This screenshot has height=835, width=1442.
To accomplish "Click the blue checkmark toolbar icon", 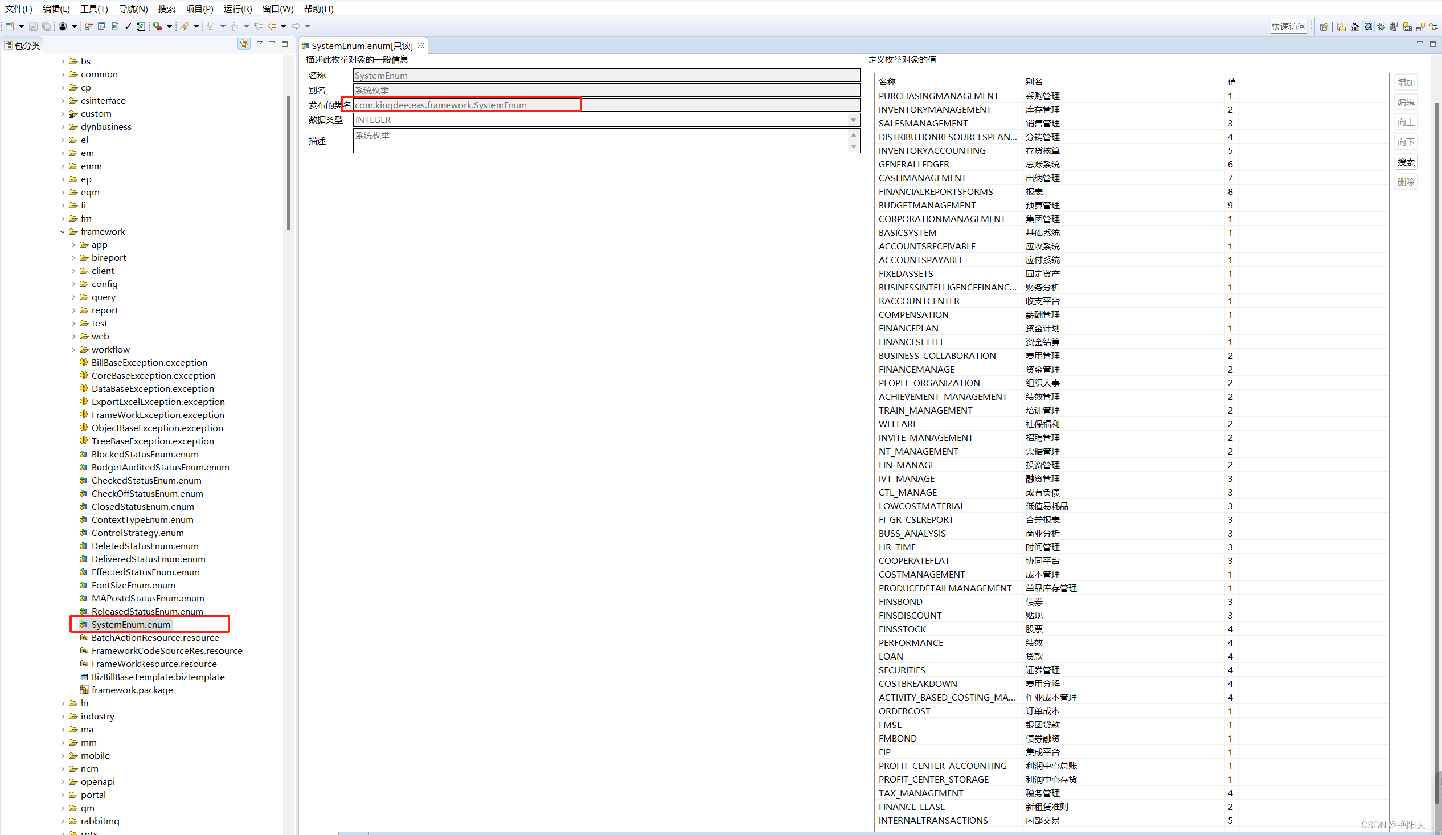I will [128, 26].
